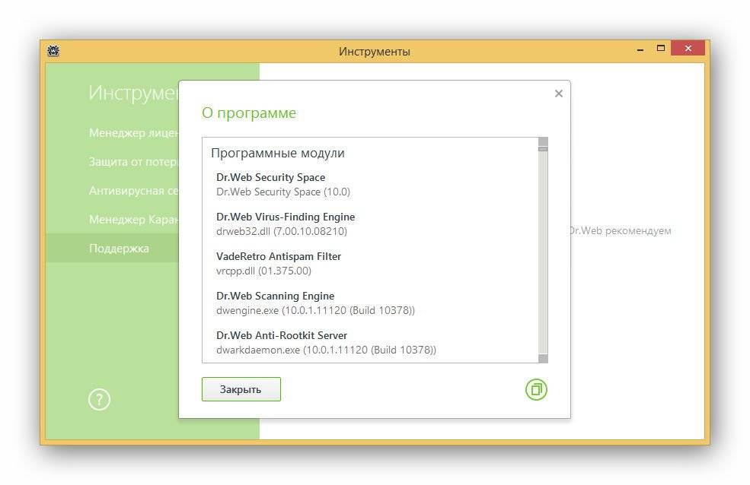Click the vrcpp.dll (01.375.00) line
The height and width of the screenshot is (485, 750).
(263, 271)
